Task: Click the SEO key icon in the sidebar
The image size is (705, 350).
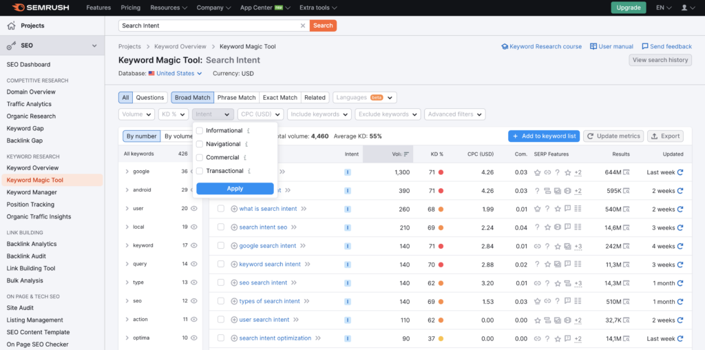Action: (12, 45)
